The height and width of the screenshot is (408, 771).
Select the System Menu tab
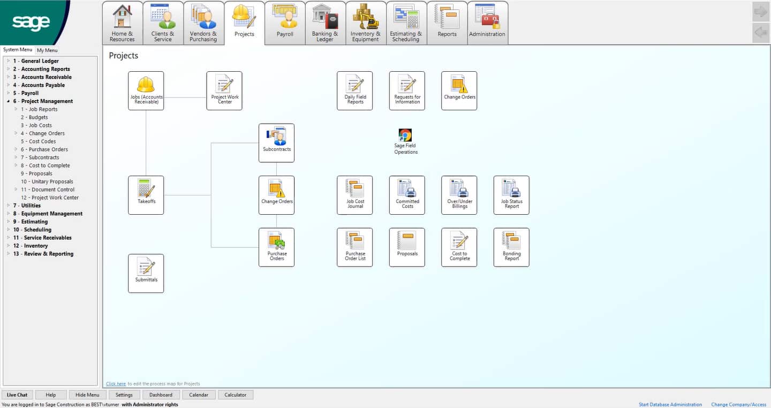click(x=18, y=50)
